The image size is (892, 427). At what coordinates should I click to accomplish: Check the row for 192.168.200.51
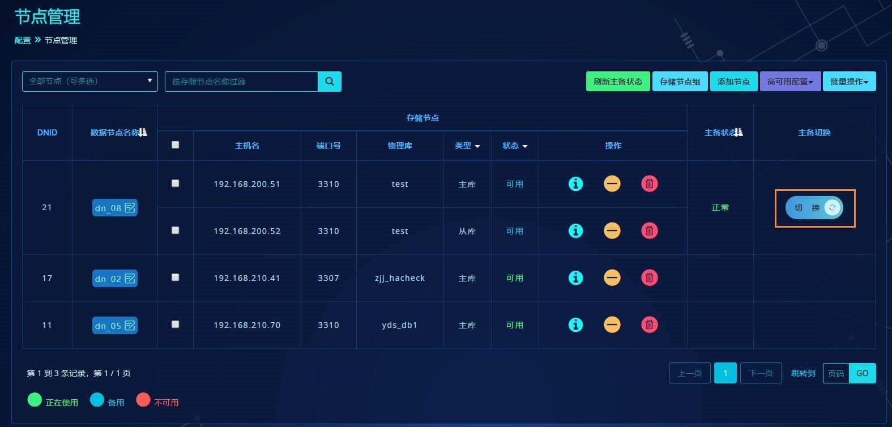pos(176,183)
